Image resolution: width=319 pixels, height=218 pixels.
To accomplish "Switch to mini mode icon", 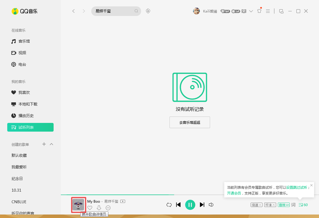I will click(281, 11).
